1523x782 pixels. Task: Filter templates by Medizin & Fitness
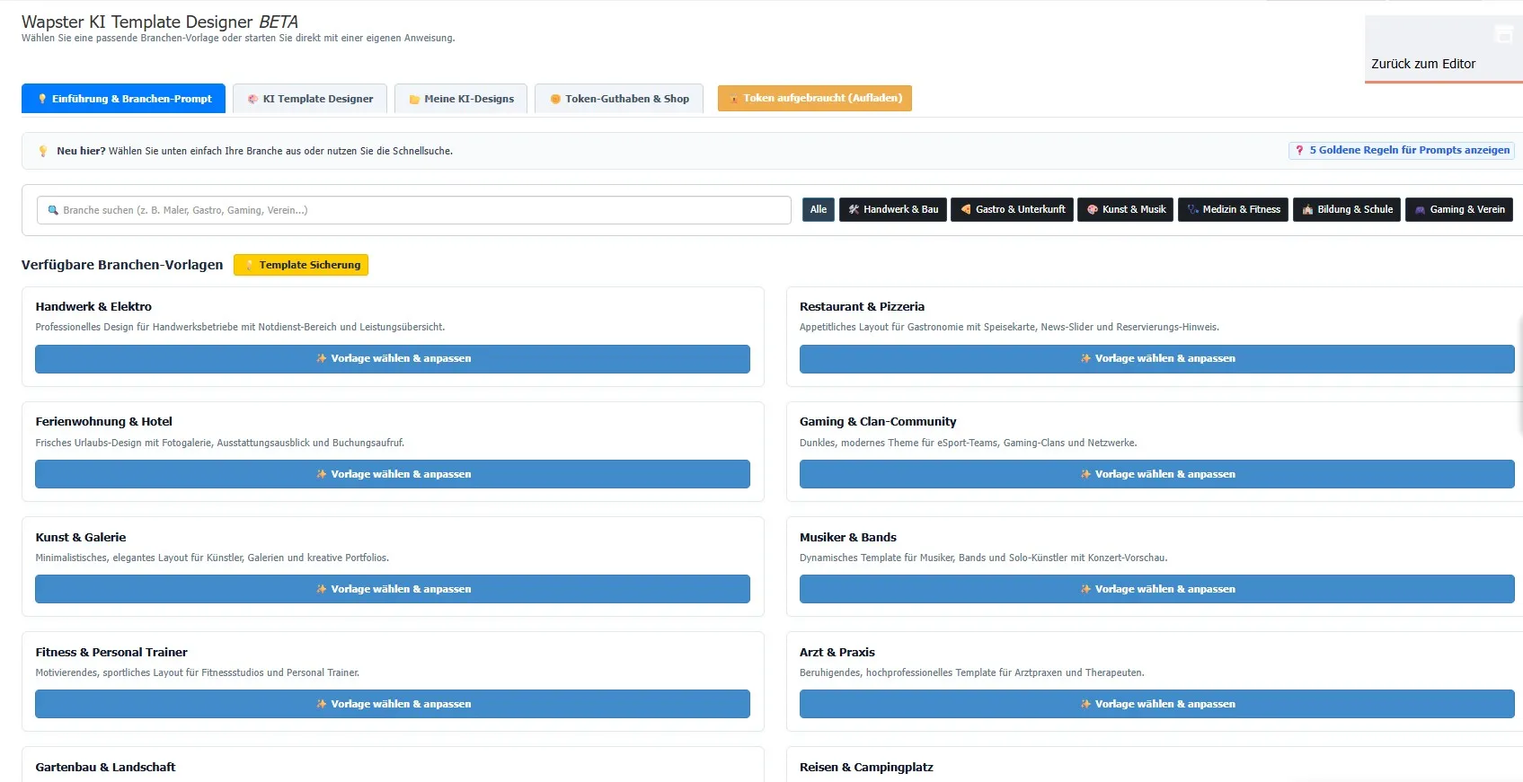(1234, 209)
